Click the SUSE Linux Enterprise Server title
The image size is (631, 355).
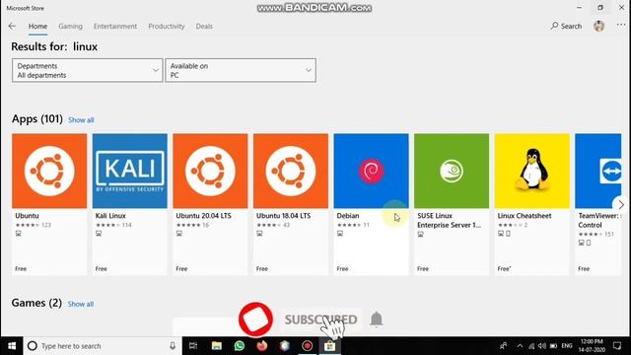pos(450,220)
